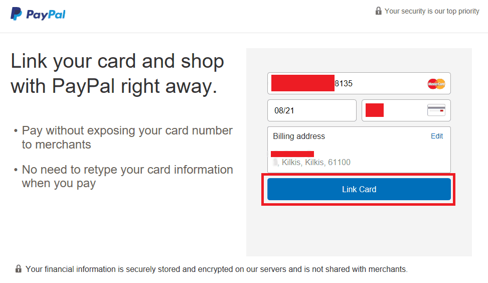Click the PayPal double-P logo icon

pos(16,14)
